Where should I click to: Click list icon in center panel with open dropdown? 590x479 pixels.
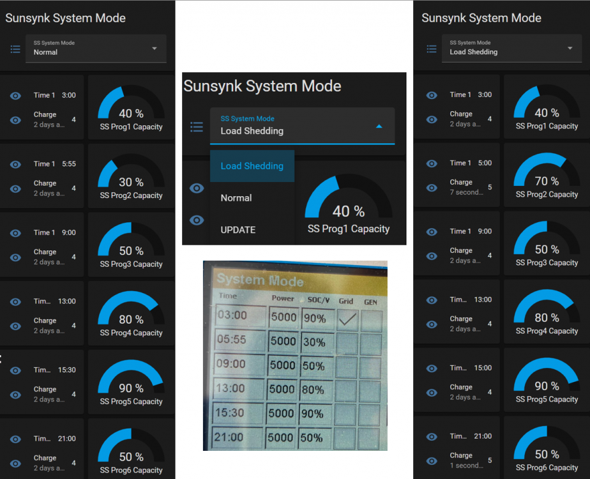click(197, 127)
